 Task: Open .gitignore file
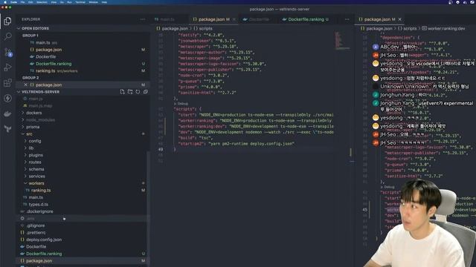coord(36,225)
